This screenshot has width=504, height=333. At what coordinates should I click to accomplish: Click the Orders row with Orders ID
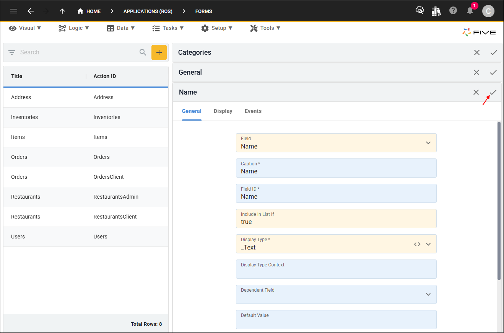(86, 157)
